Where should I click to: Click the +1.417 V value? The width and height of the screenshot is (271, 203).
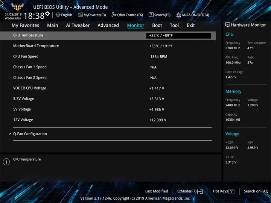pyautogui.click(x=157, y=88)
